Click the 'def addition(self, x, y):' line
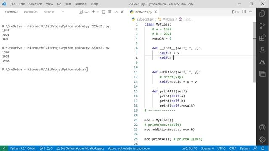Viewport: 269px width, 151px height. (x=176, y=72)
